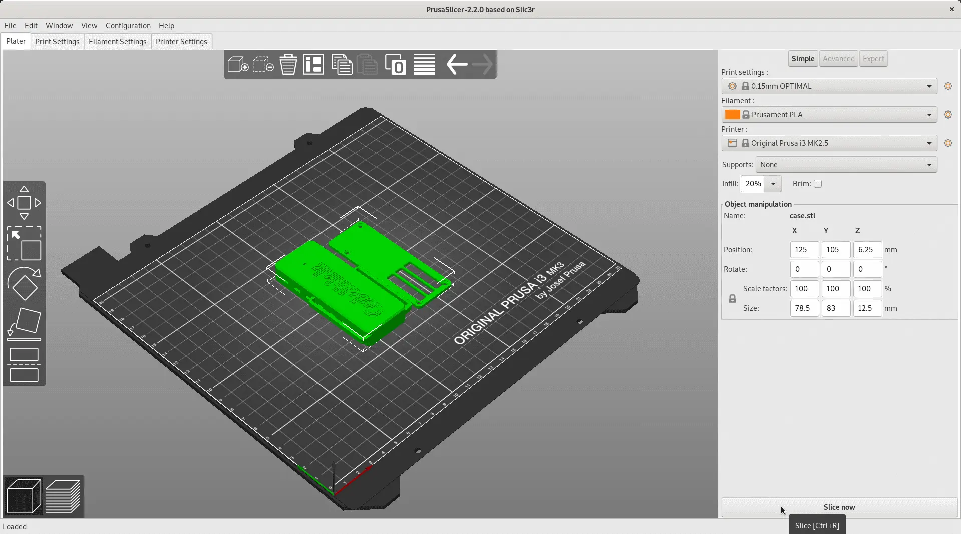This screenshot has width=961, height=534.
Task: Click the Scale factors Y field
Action: [836, 289]
